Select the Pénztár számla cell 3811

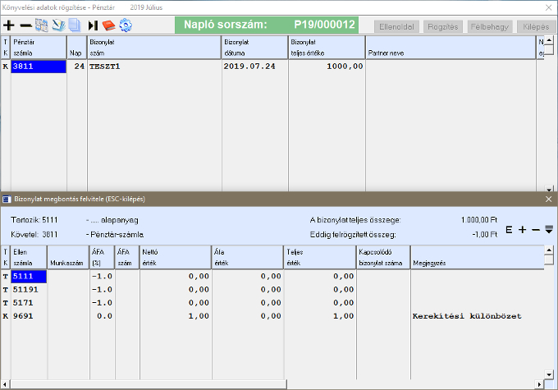click(x=38, y=67)
